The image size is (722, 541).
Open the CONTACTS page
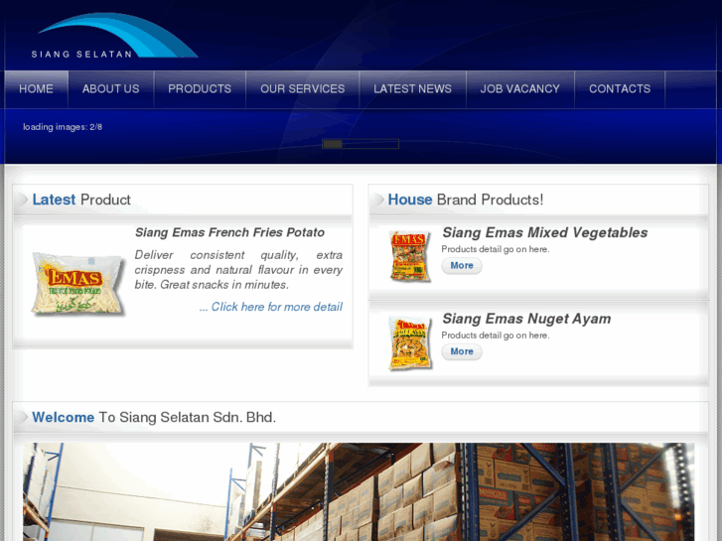[620, 89]
